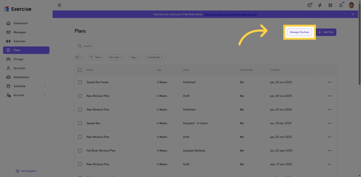Check the select-all checkbox in the table header
Viewport: 361px width, 177px height.
[x=80, y=70]
